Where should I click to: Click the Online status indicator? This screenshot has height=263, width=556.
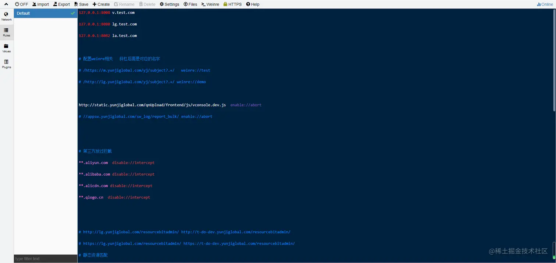tap(545, 4)
